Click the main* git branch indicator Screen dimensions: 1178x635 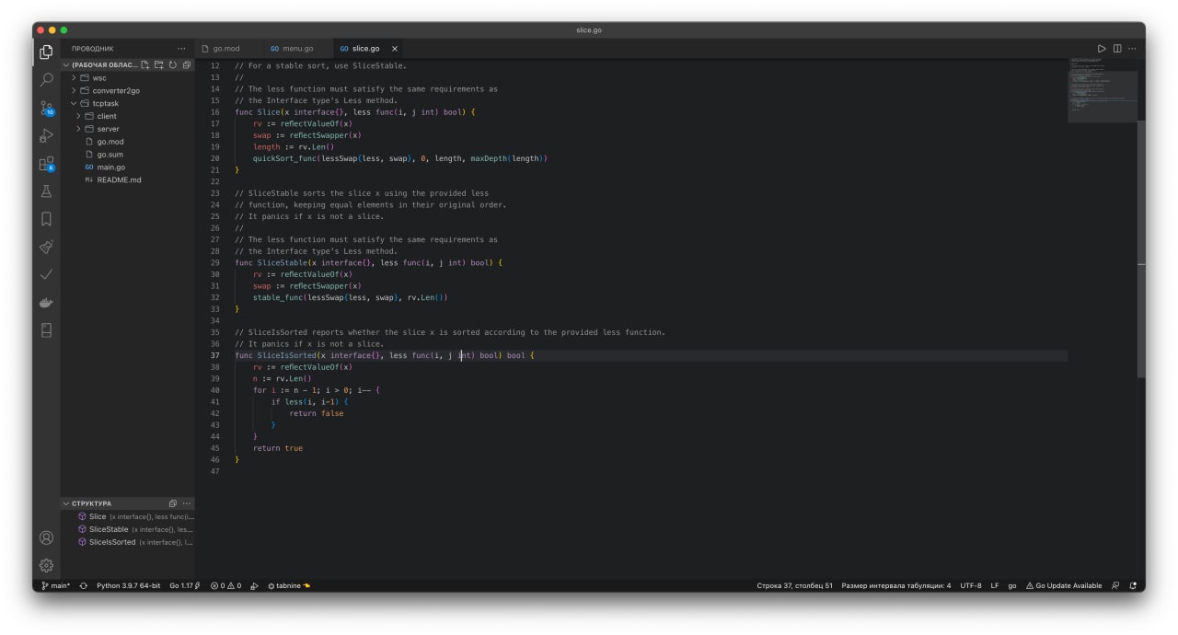click(55, 585)
